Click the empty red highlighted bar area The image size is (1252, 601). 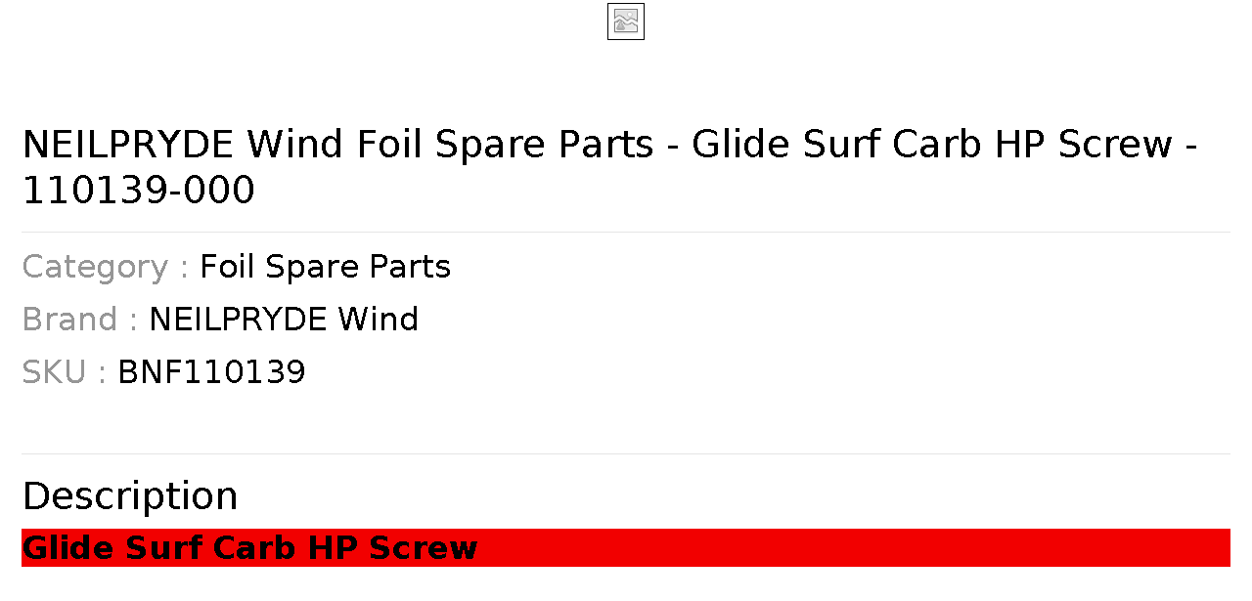853,548
